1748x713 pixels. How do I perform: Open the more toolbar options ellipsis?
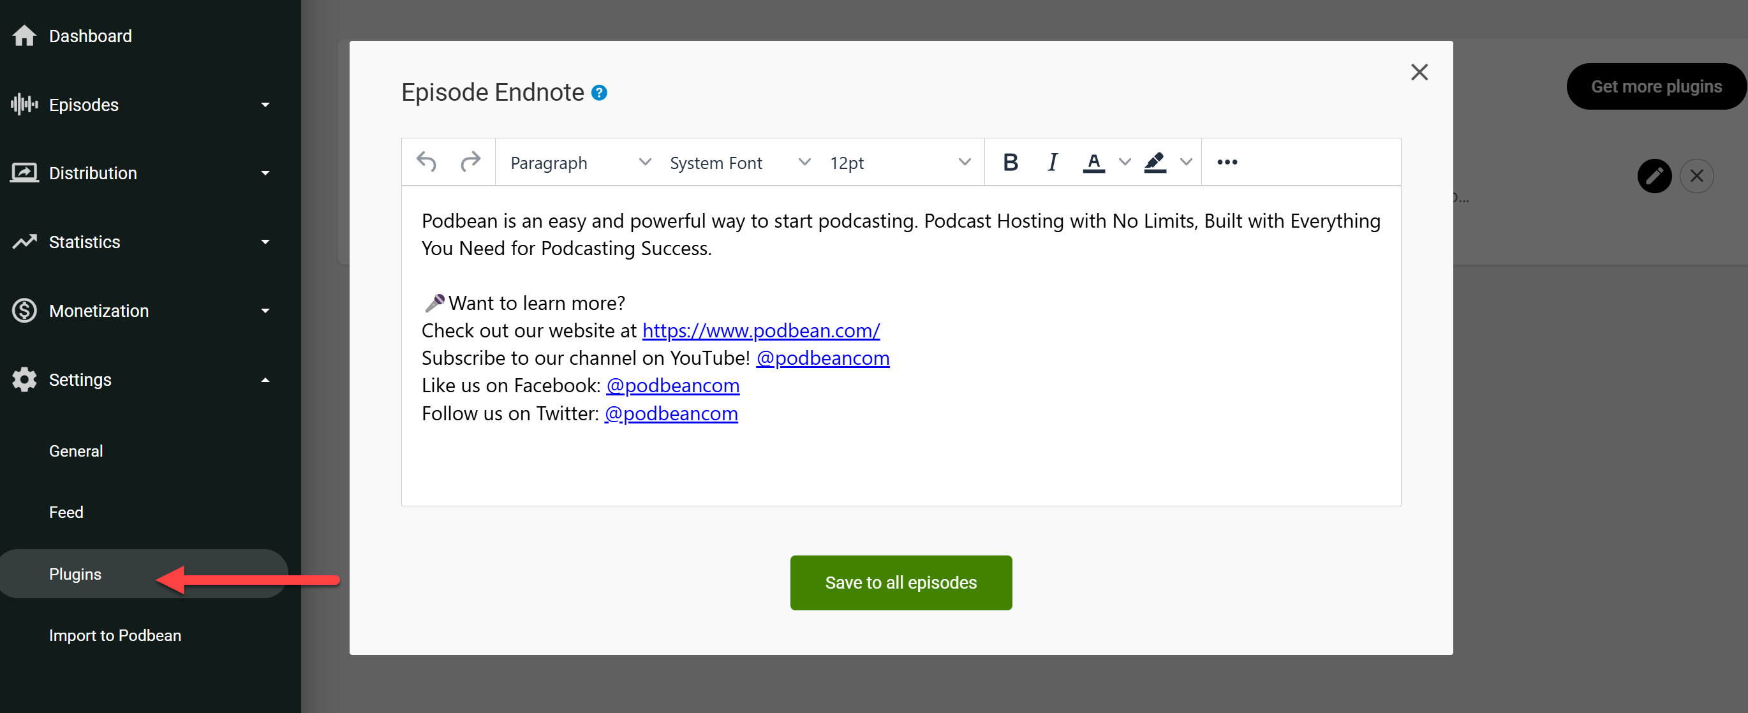[x=1227, y=162]
